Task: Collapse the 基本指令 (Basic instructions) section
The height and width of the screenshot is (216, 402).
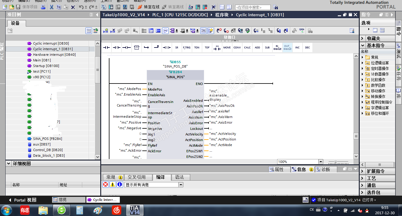Action: [x=363, y=45]
